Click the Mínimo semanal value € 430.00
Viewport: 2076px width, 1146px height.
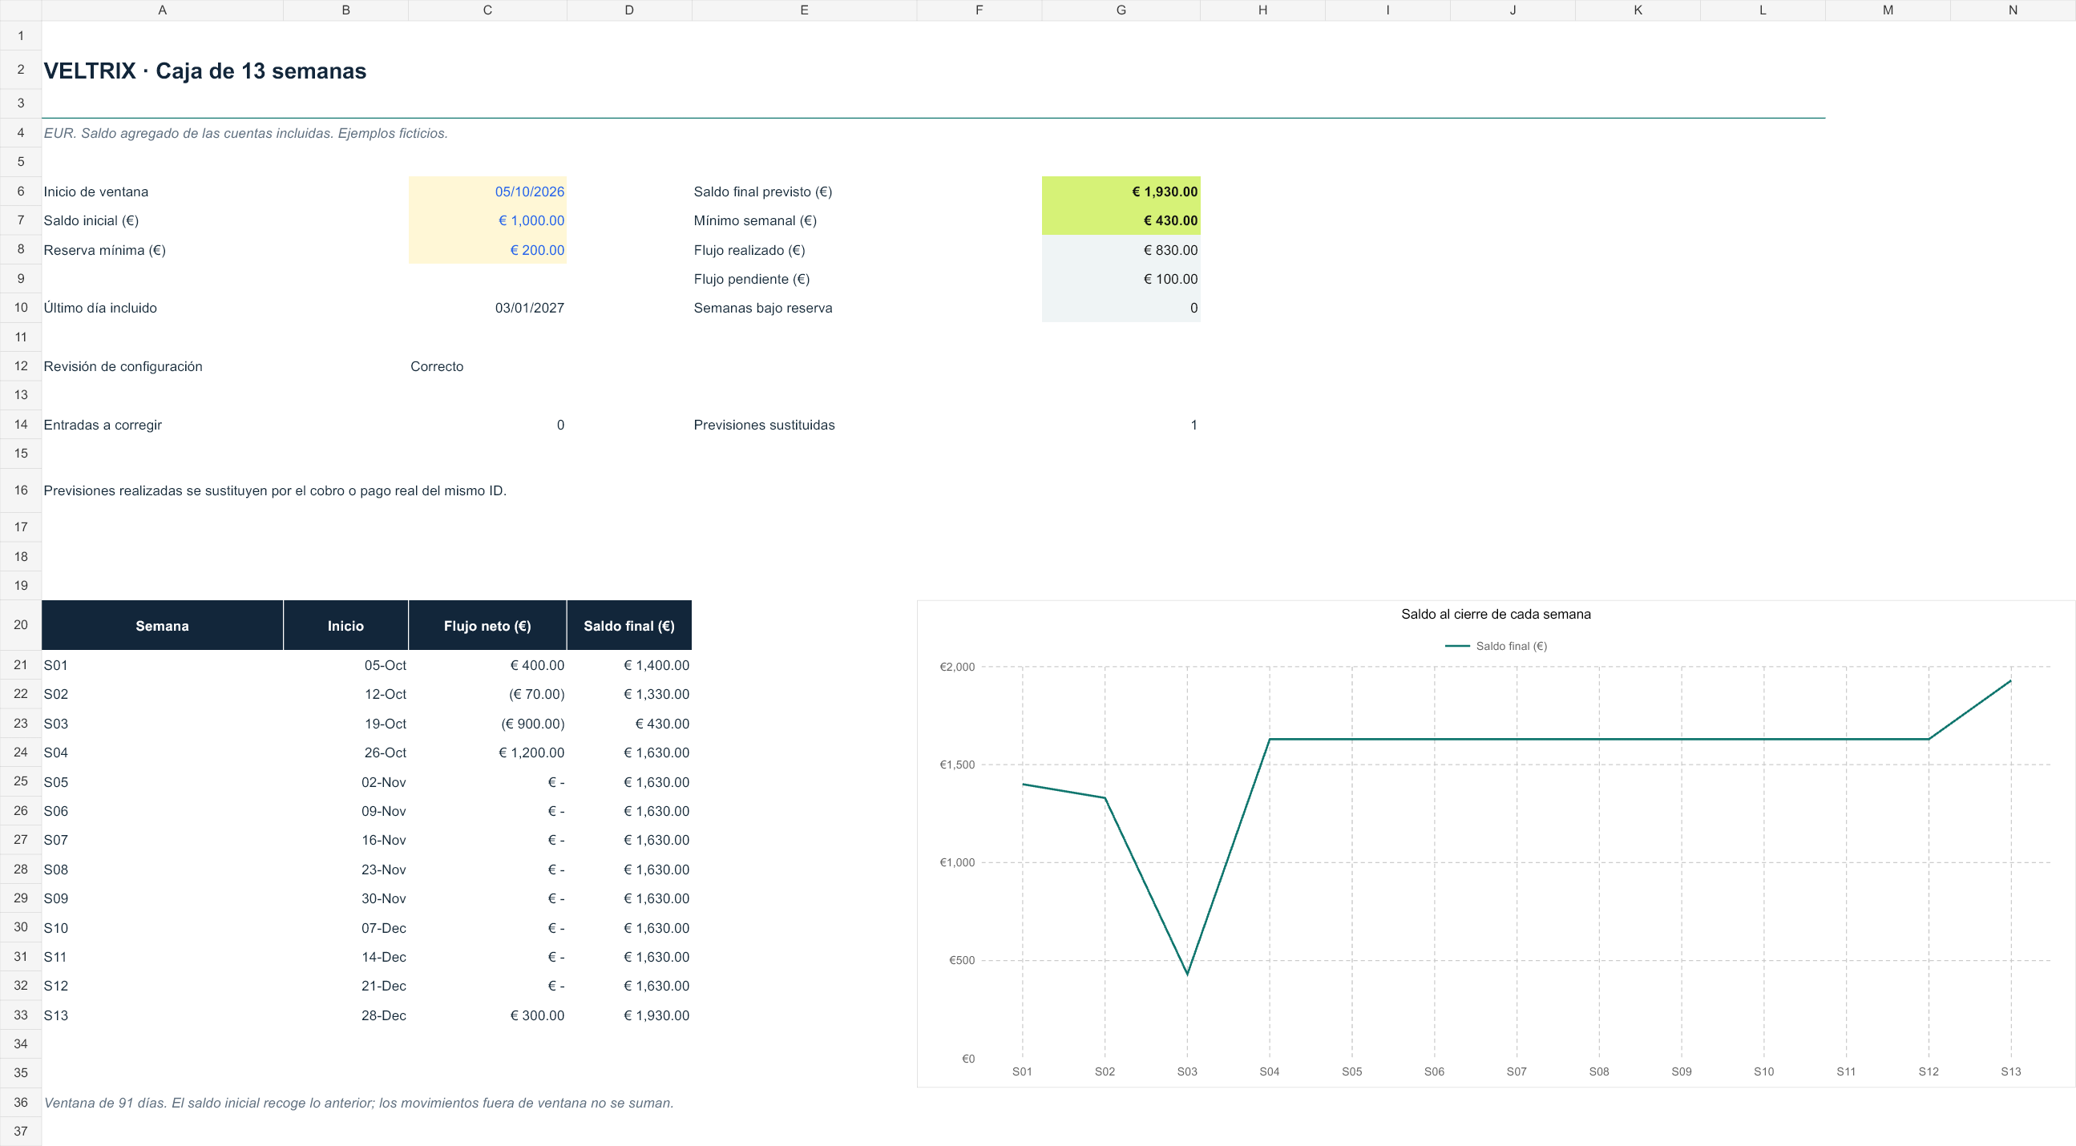[1121, 221]
